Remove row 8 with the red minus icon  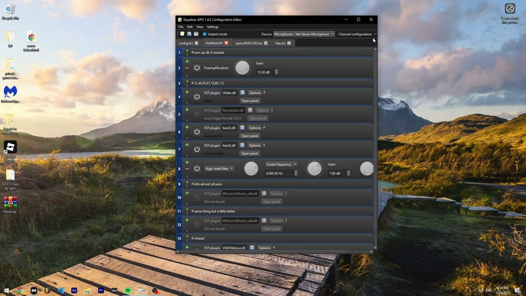coord(187,169)
